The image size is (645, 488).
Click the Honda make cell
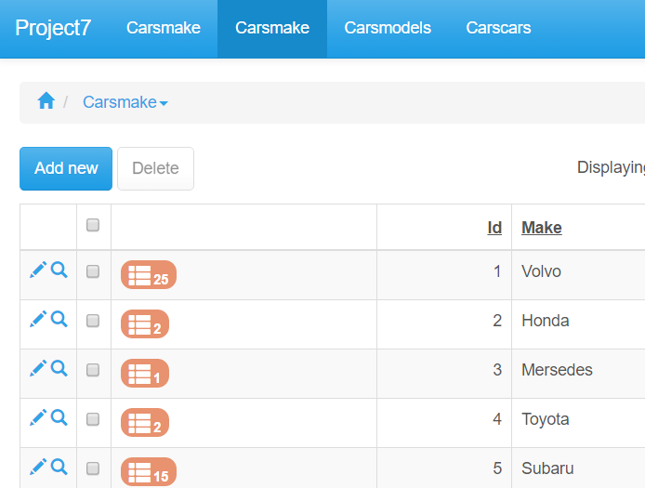pos(545,321)
